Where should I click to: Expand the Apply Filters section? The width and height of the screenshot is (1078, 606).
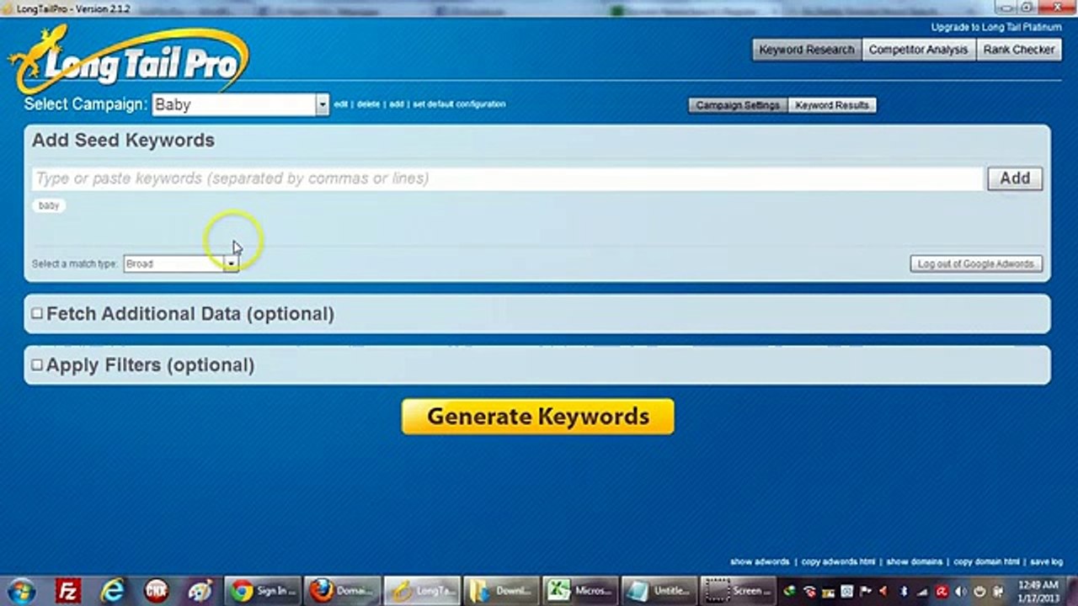[x=37, y=364]
